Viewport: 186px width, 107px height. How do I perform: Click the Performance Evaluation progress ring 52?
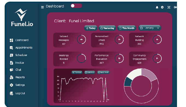tap(119, 58)
